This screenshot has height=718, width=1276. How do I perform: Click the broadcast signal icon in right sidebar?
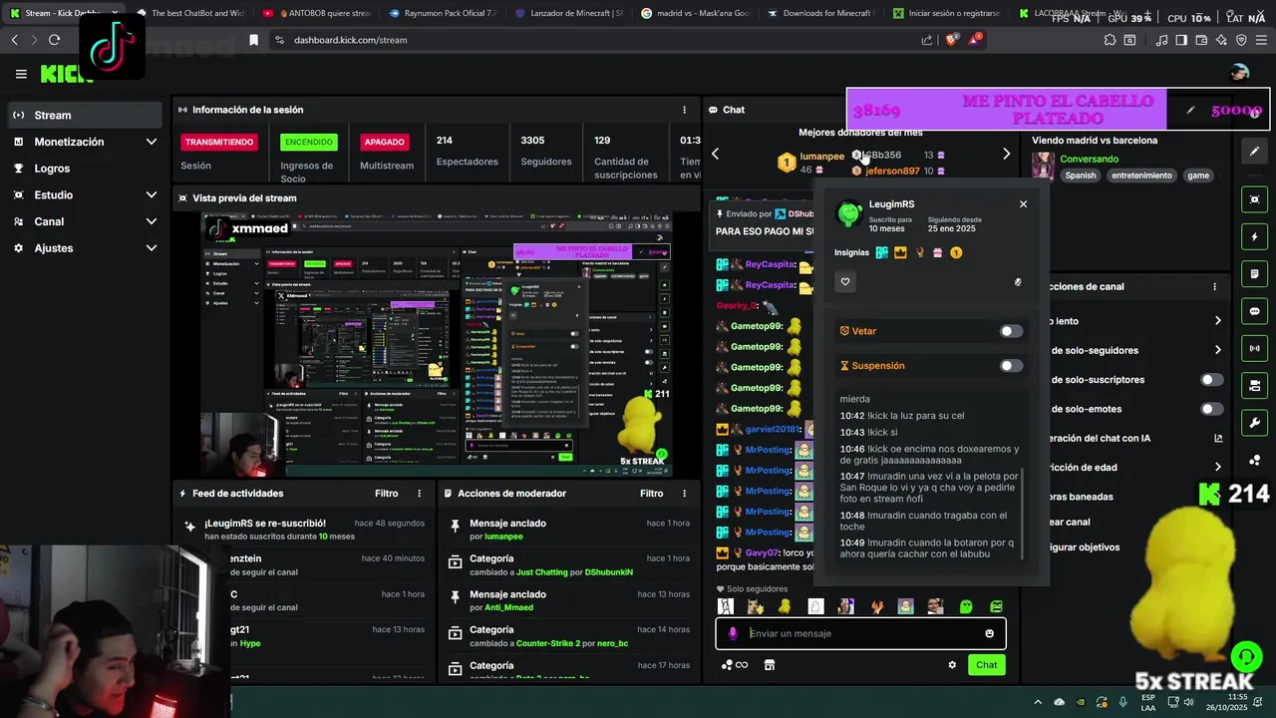[1254, 348]
